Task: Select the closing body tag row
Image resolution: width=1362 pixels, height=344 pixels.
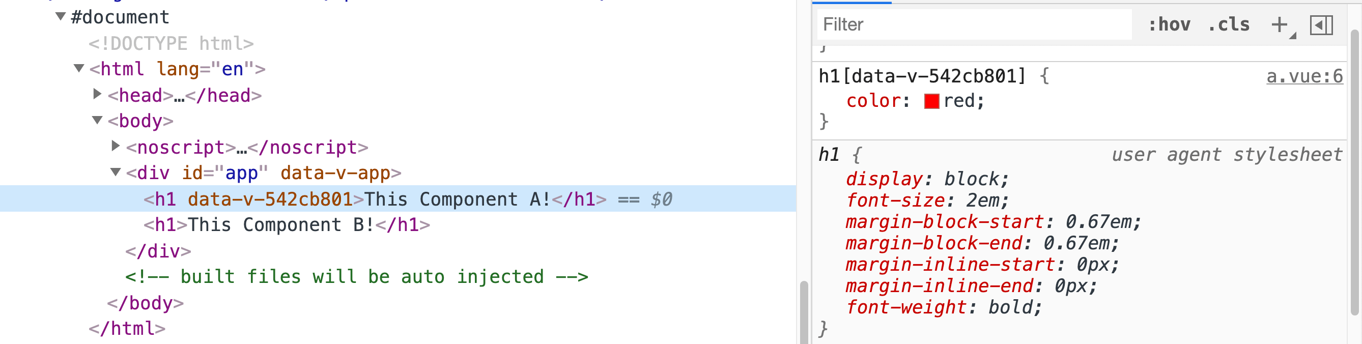Action: [x=146, y=303]
